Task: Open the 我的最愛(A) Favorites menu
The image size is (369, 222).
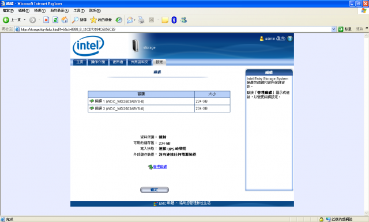Action: 59,10
